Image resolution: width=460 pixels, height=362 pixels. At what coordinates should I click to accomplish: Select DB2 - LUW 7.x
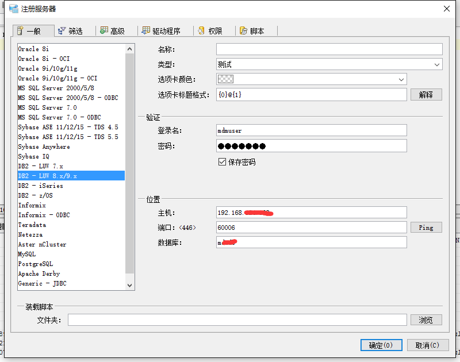pos(71,166)
